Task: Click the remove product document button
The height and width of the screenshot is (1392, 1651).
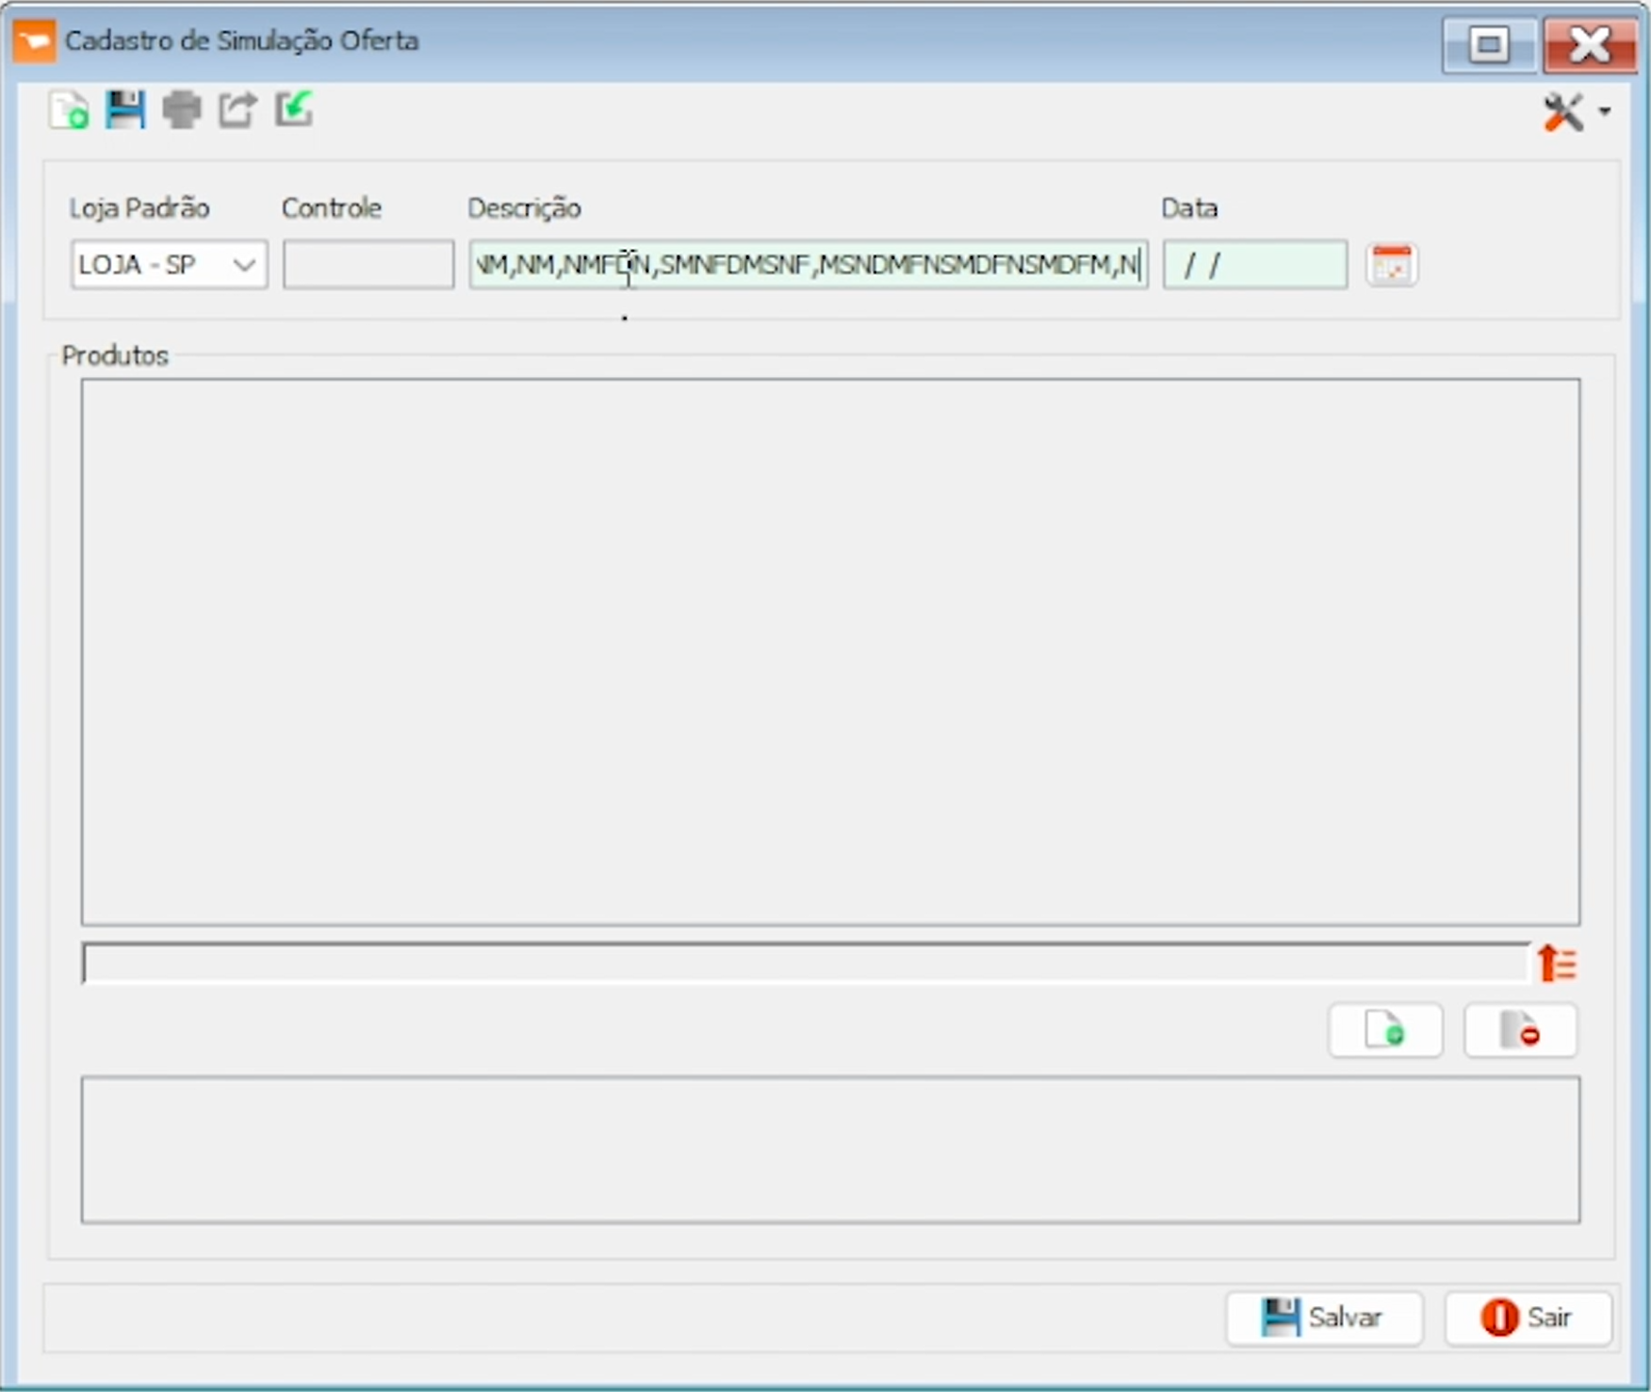Action: 1519,1030
